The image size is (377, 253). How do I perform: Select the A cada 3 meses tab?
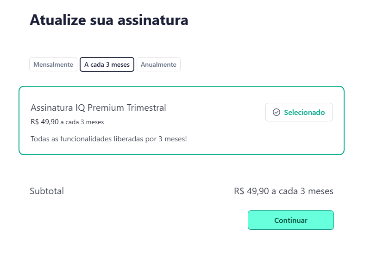[107, 64]
